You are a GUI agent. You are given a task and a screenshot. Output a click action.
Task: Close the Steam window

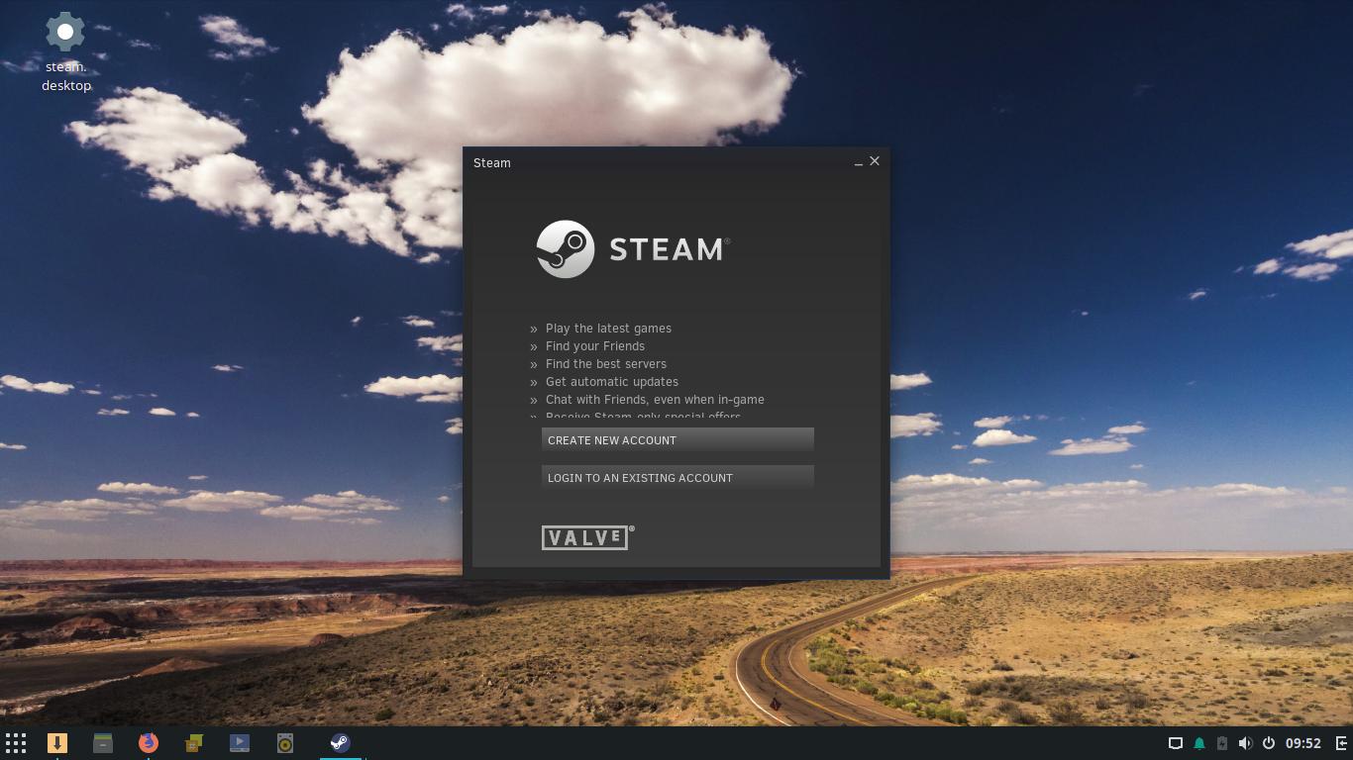[875, 161]
